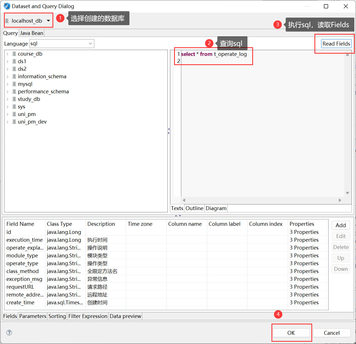The height and width of the screenshot is (344, 356).
Task: Select the create_time field name
Action: tap(20, 302)
